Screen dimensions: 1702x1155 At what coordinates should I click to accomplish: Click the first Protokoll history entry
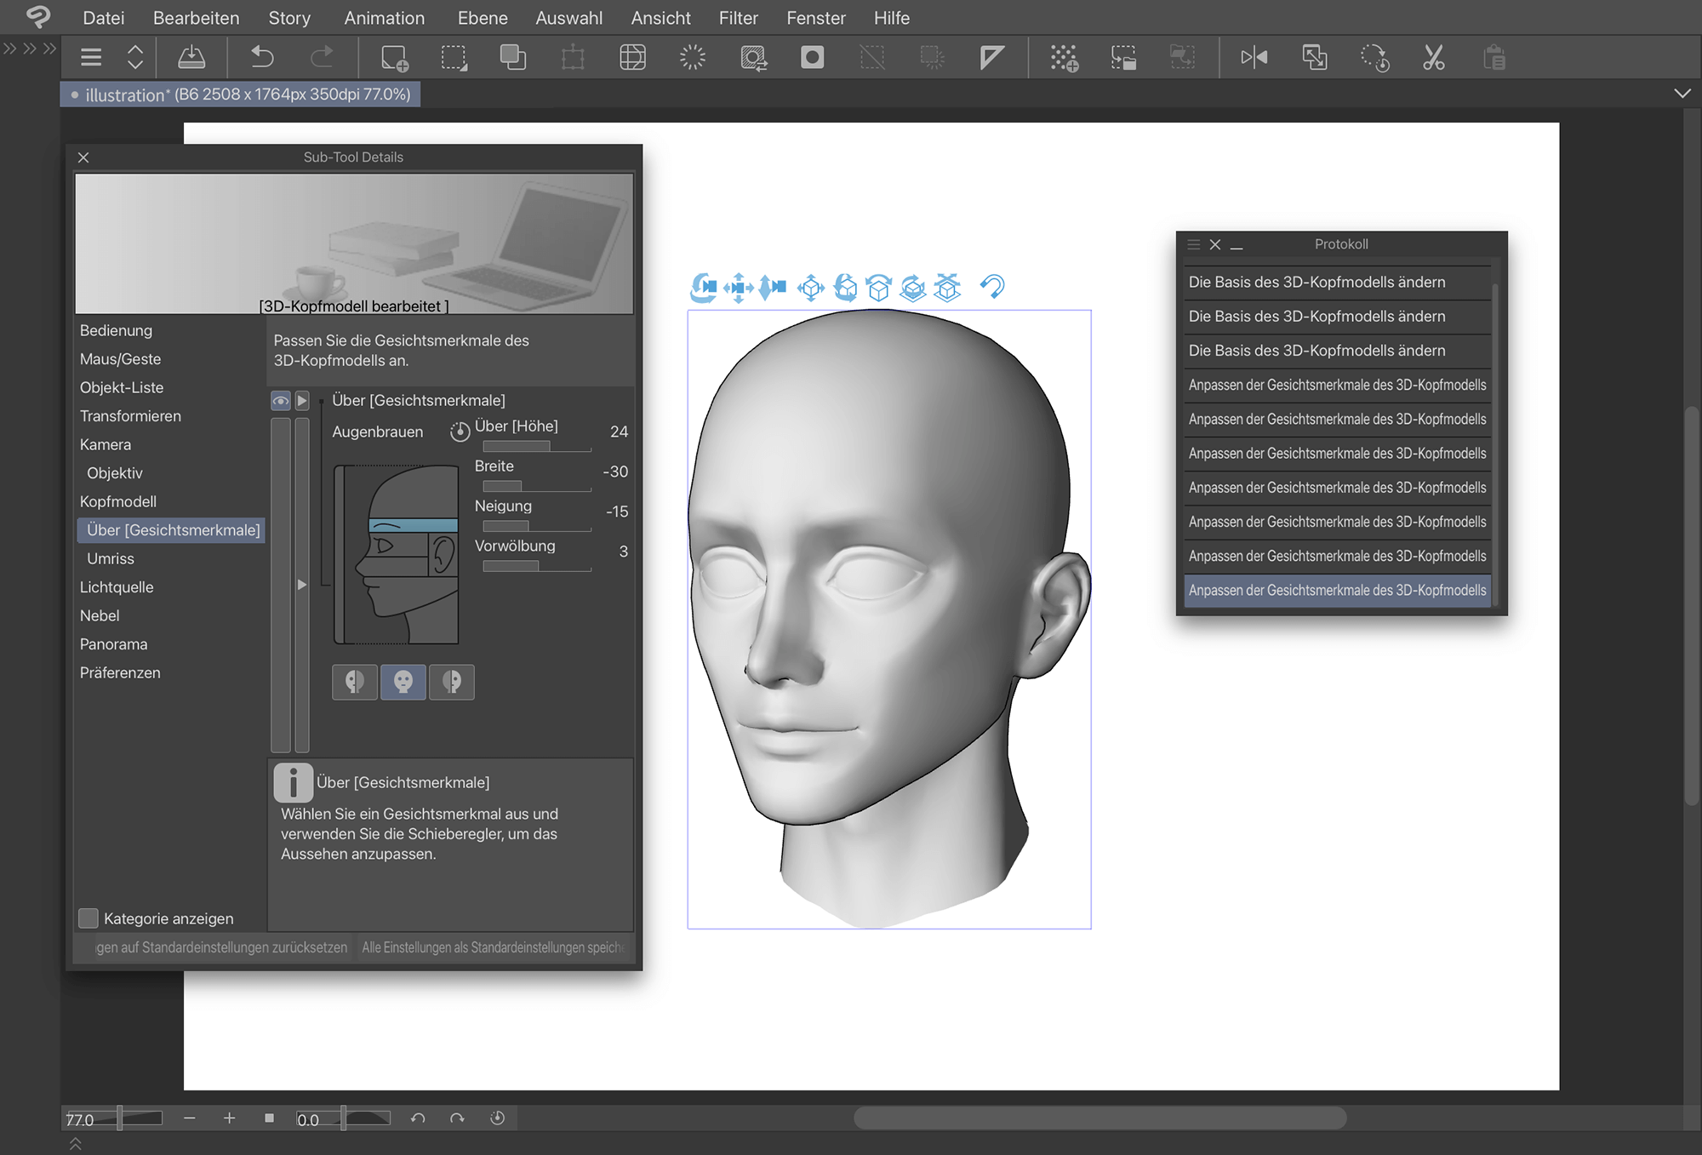pyautogui.click(x=1336, y=282)
